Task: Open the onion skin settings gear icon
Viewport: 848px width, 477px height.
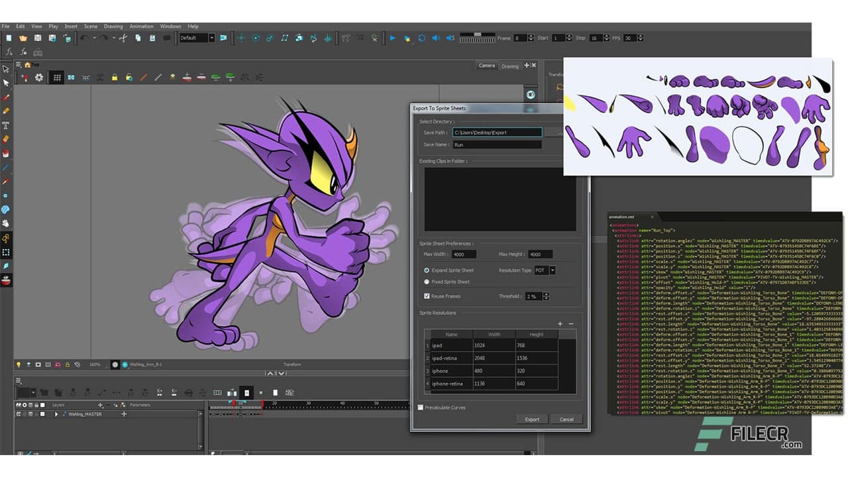Action: (39, 78)
